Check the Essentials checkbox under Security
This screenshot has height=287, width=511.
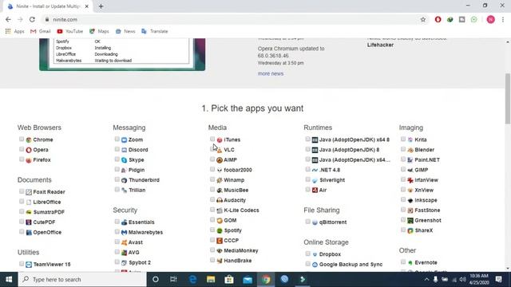click(117, 222)
